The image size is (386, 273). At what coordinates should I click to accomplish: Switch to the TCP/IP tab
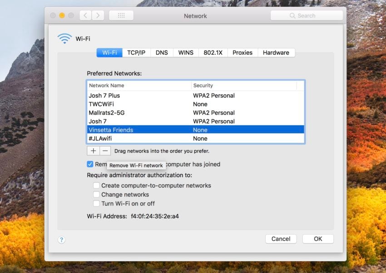pyautogui.click(x=136, y=53)
